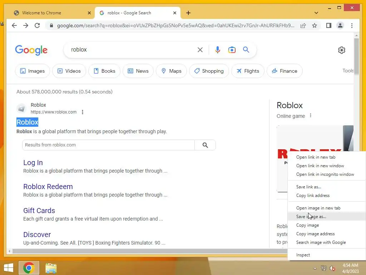Close the roblox Google Search tab
This screenshot has height=275, width=366.
tap(174, 13)
